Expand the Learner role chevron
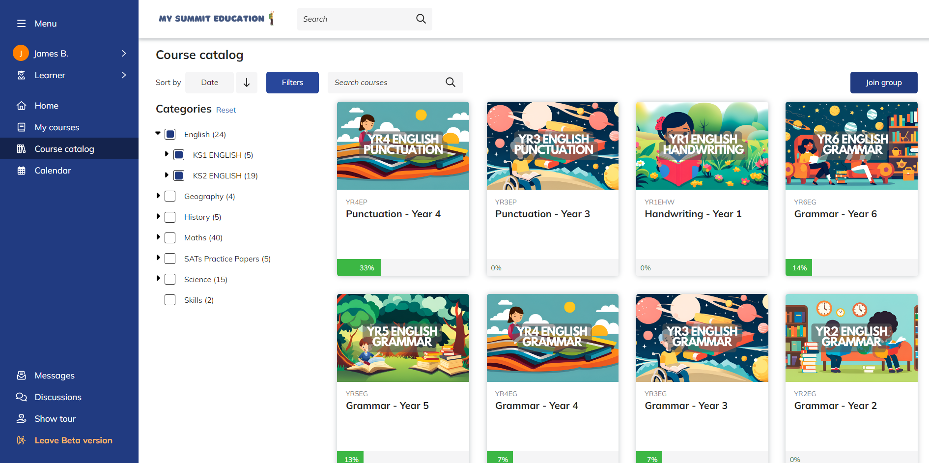This screenshot has height=463, width=929. coord(124,75)
